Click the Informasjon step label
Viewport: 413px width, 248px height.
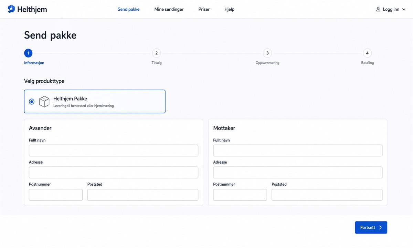(x=34, y=63)
